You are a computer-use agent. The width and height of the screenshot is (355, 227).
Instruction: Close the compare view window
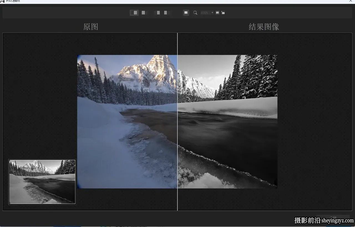coord(351,1)
